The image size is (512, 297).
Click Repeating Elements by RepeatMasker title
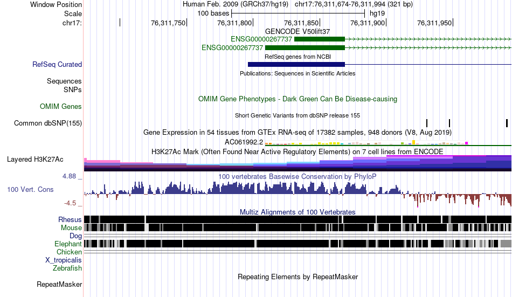click(297, 277)
